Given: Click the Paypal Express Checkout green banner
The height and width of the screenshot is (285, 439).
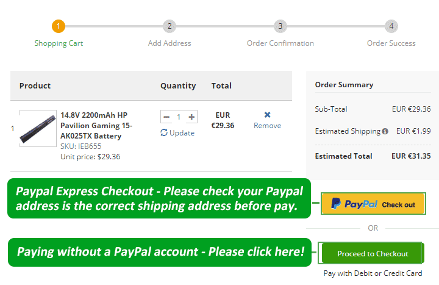Looking at the screenshot, I should [159, 198].
